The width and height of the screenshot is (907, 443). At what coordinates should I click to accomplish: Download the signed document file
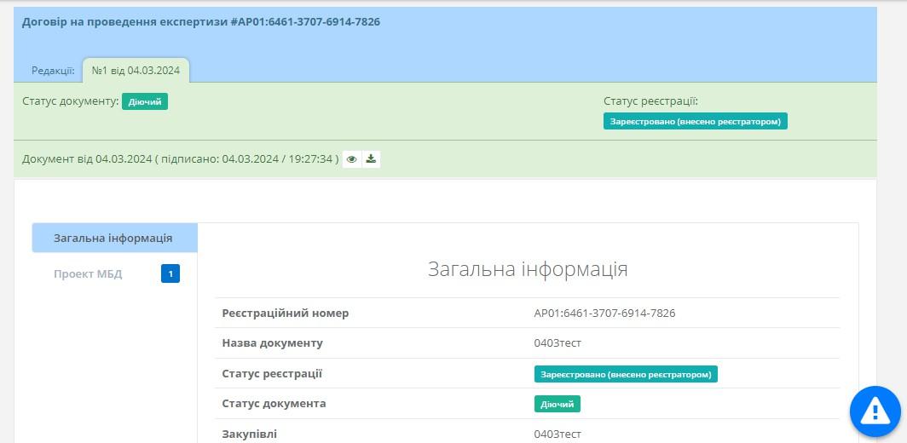(x=371, y=159)
